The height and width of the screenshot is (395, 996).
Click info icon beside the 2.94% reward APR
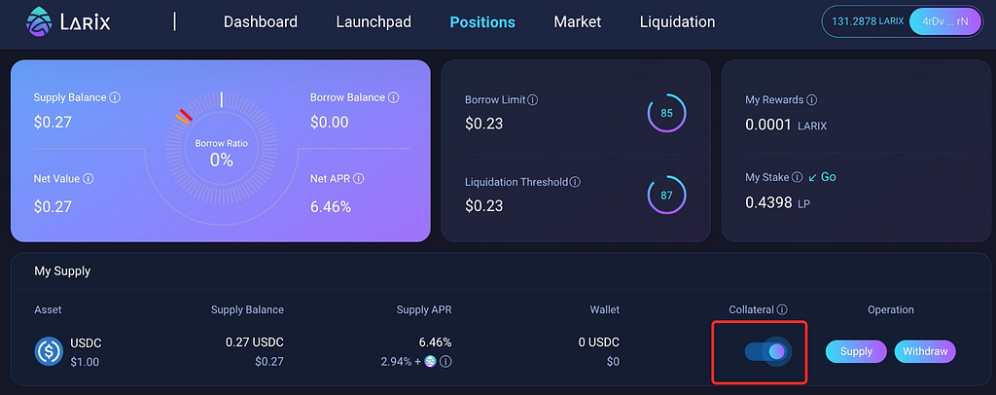coord(445,362)
